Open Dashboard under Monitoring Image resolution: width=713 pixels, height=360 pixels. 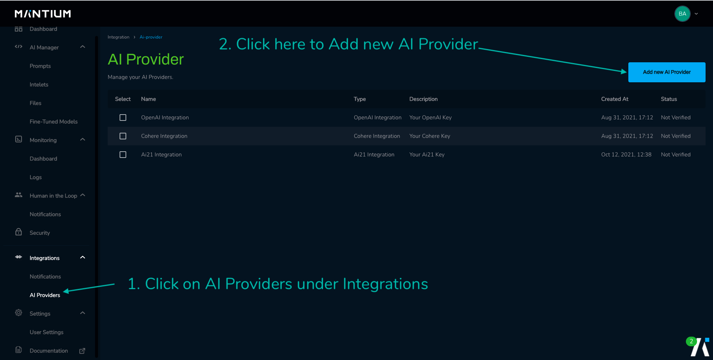pos(43,159)
